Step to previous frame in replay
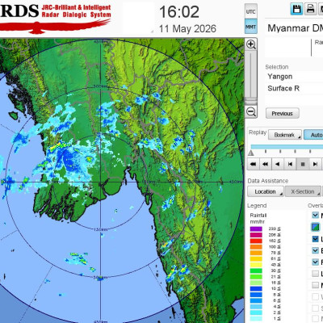323x323 pixels. [290, 164]
